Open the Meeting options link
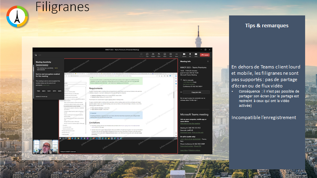 (x=195, y=150)
